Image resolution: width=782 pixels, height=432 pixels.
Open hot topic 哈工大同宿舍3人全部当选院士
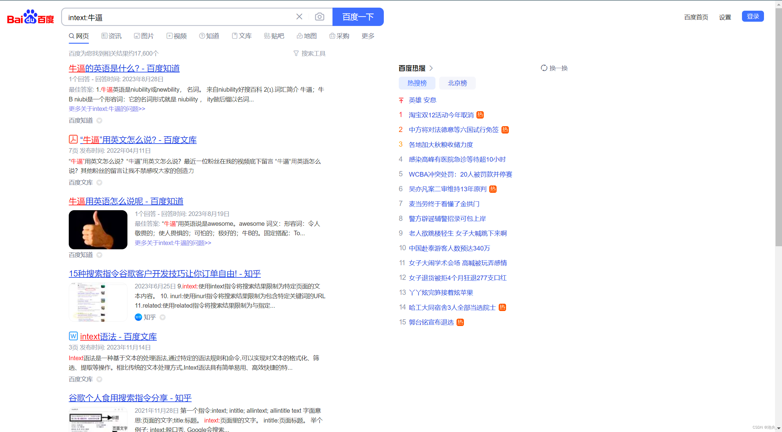click(x=452, y=308)
